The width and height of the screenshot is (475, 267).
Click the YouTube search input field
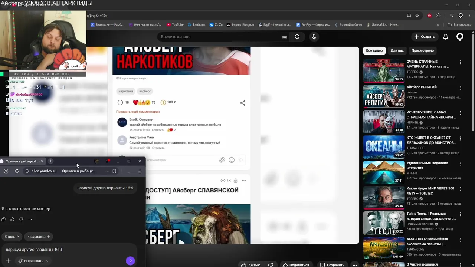[219, 37]
